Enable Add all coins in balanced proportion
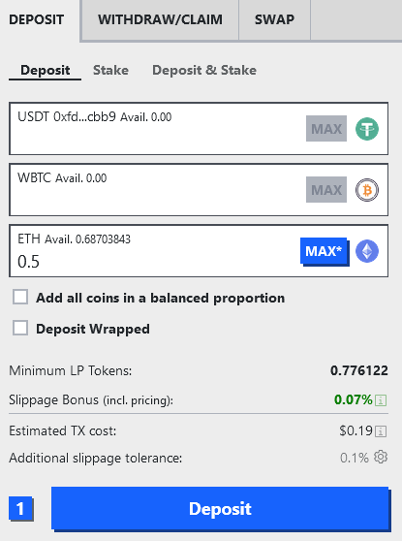 (20, 297)
